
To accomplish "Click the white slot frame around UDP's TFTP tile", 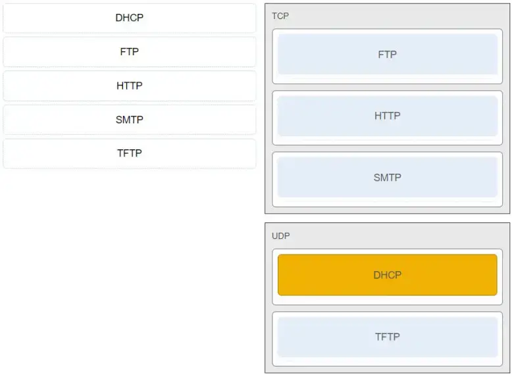I will [387, 362].
